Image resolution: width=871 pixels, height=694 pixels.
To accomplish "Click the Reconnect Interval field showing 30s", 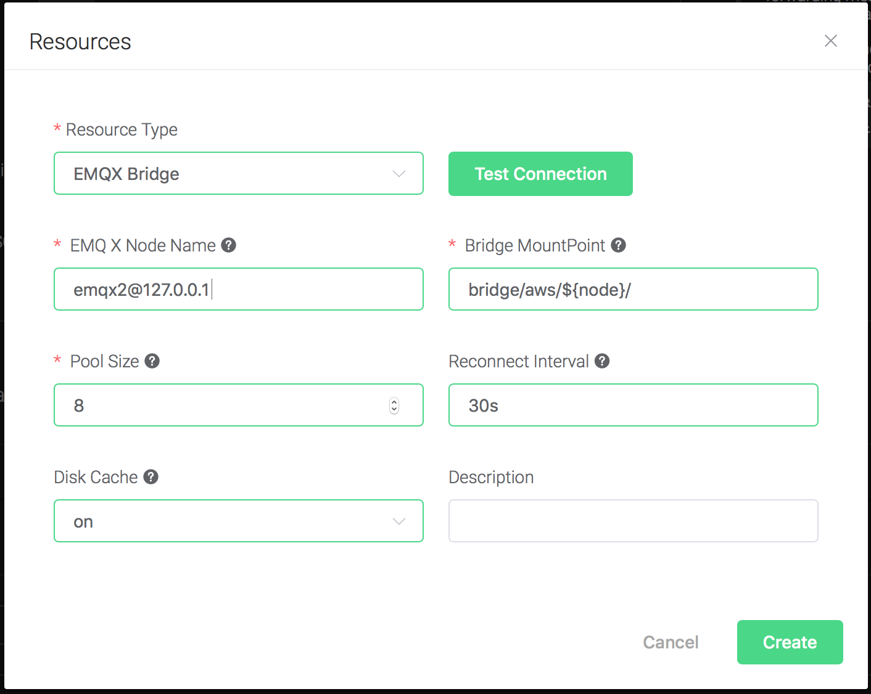I will [x=634, y=405].
